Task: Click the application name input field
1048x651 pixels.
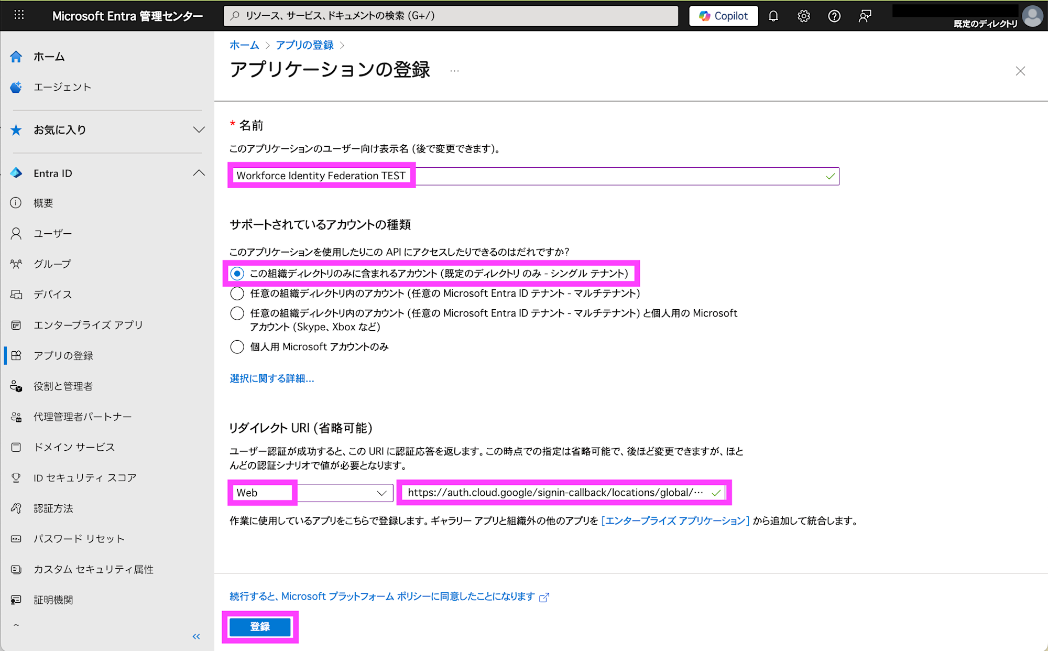Action: click(x=534, y=176)
